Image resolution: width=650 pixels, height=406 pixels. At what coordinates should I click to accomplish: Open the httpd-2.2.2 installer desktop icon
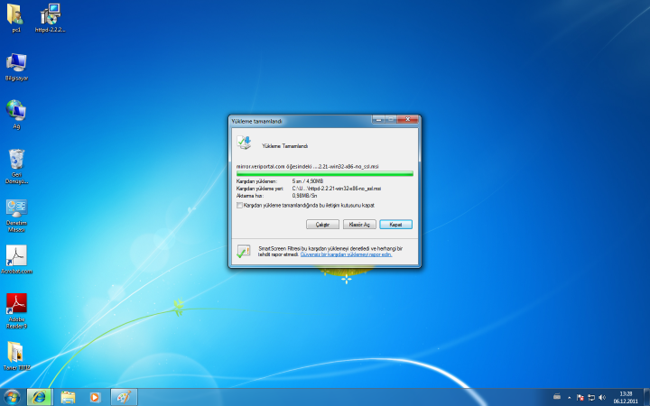point(51,15)
